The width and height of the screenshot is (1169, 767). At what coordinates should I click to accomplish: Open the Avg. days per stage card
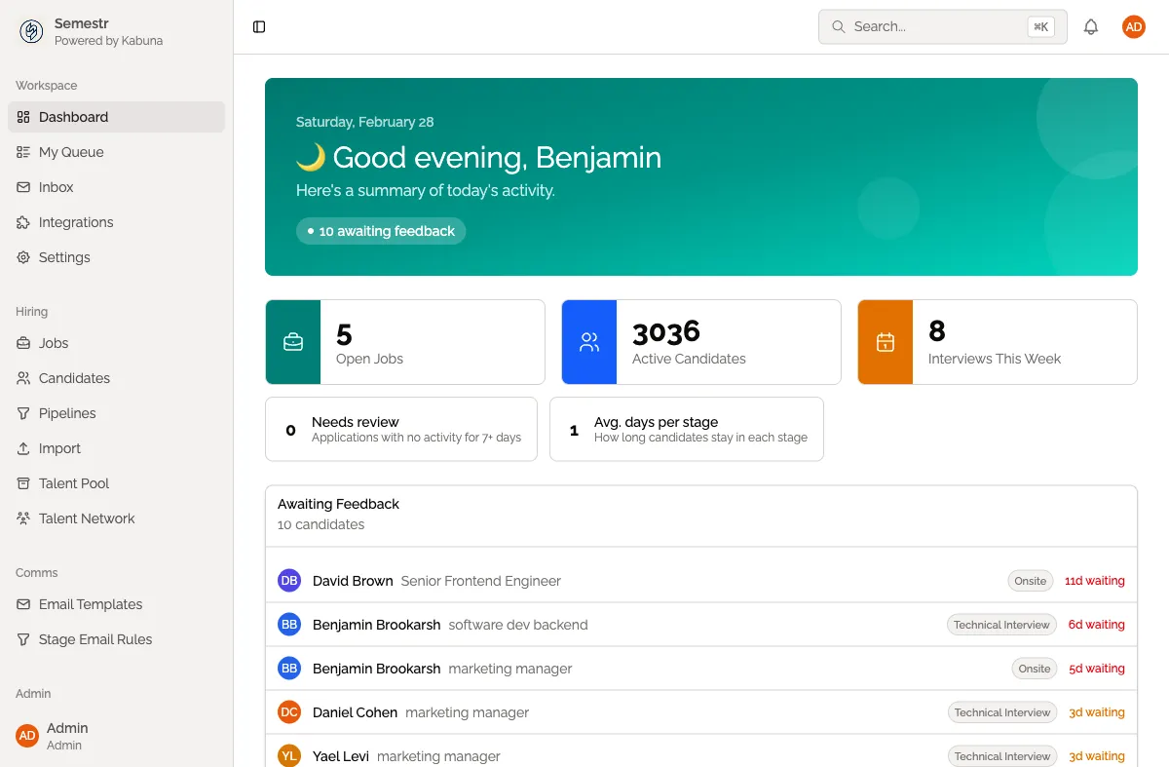coord(687,429)
